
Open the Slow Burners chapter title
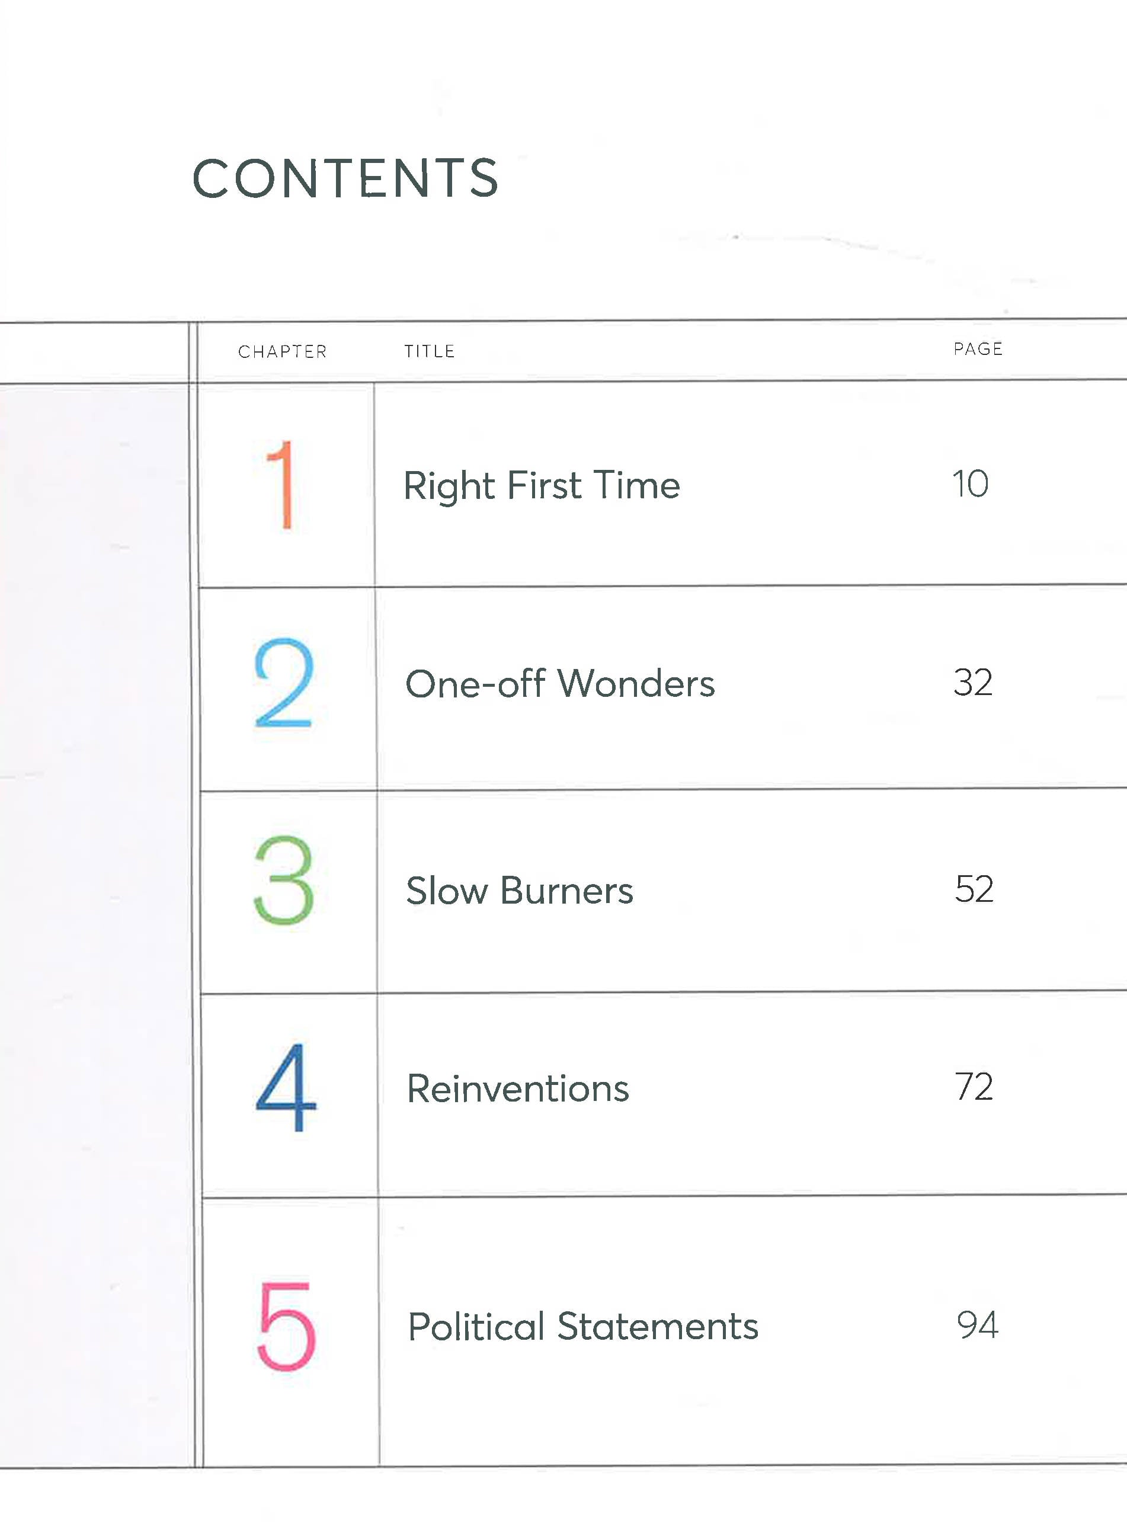[x=519, y=891]
